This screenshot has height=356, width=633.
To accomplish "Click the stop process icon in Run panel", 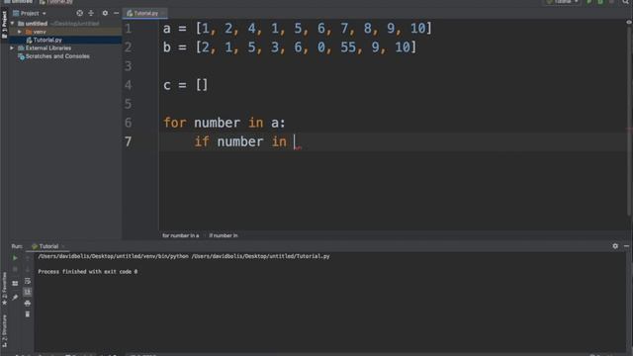I will 15,269.
